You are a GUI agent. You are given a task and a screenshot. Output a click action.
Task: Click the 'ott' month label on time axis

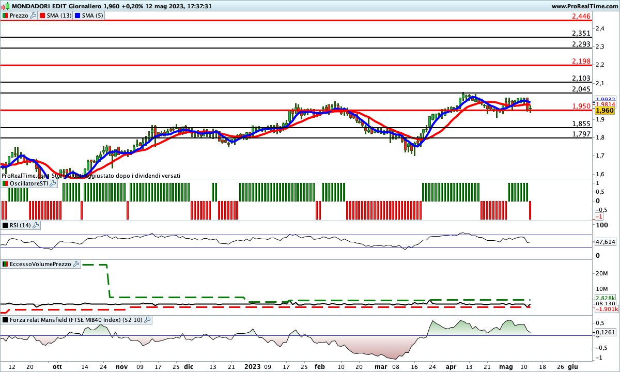coord(57,366)
